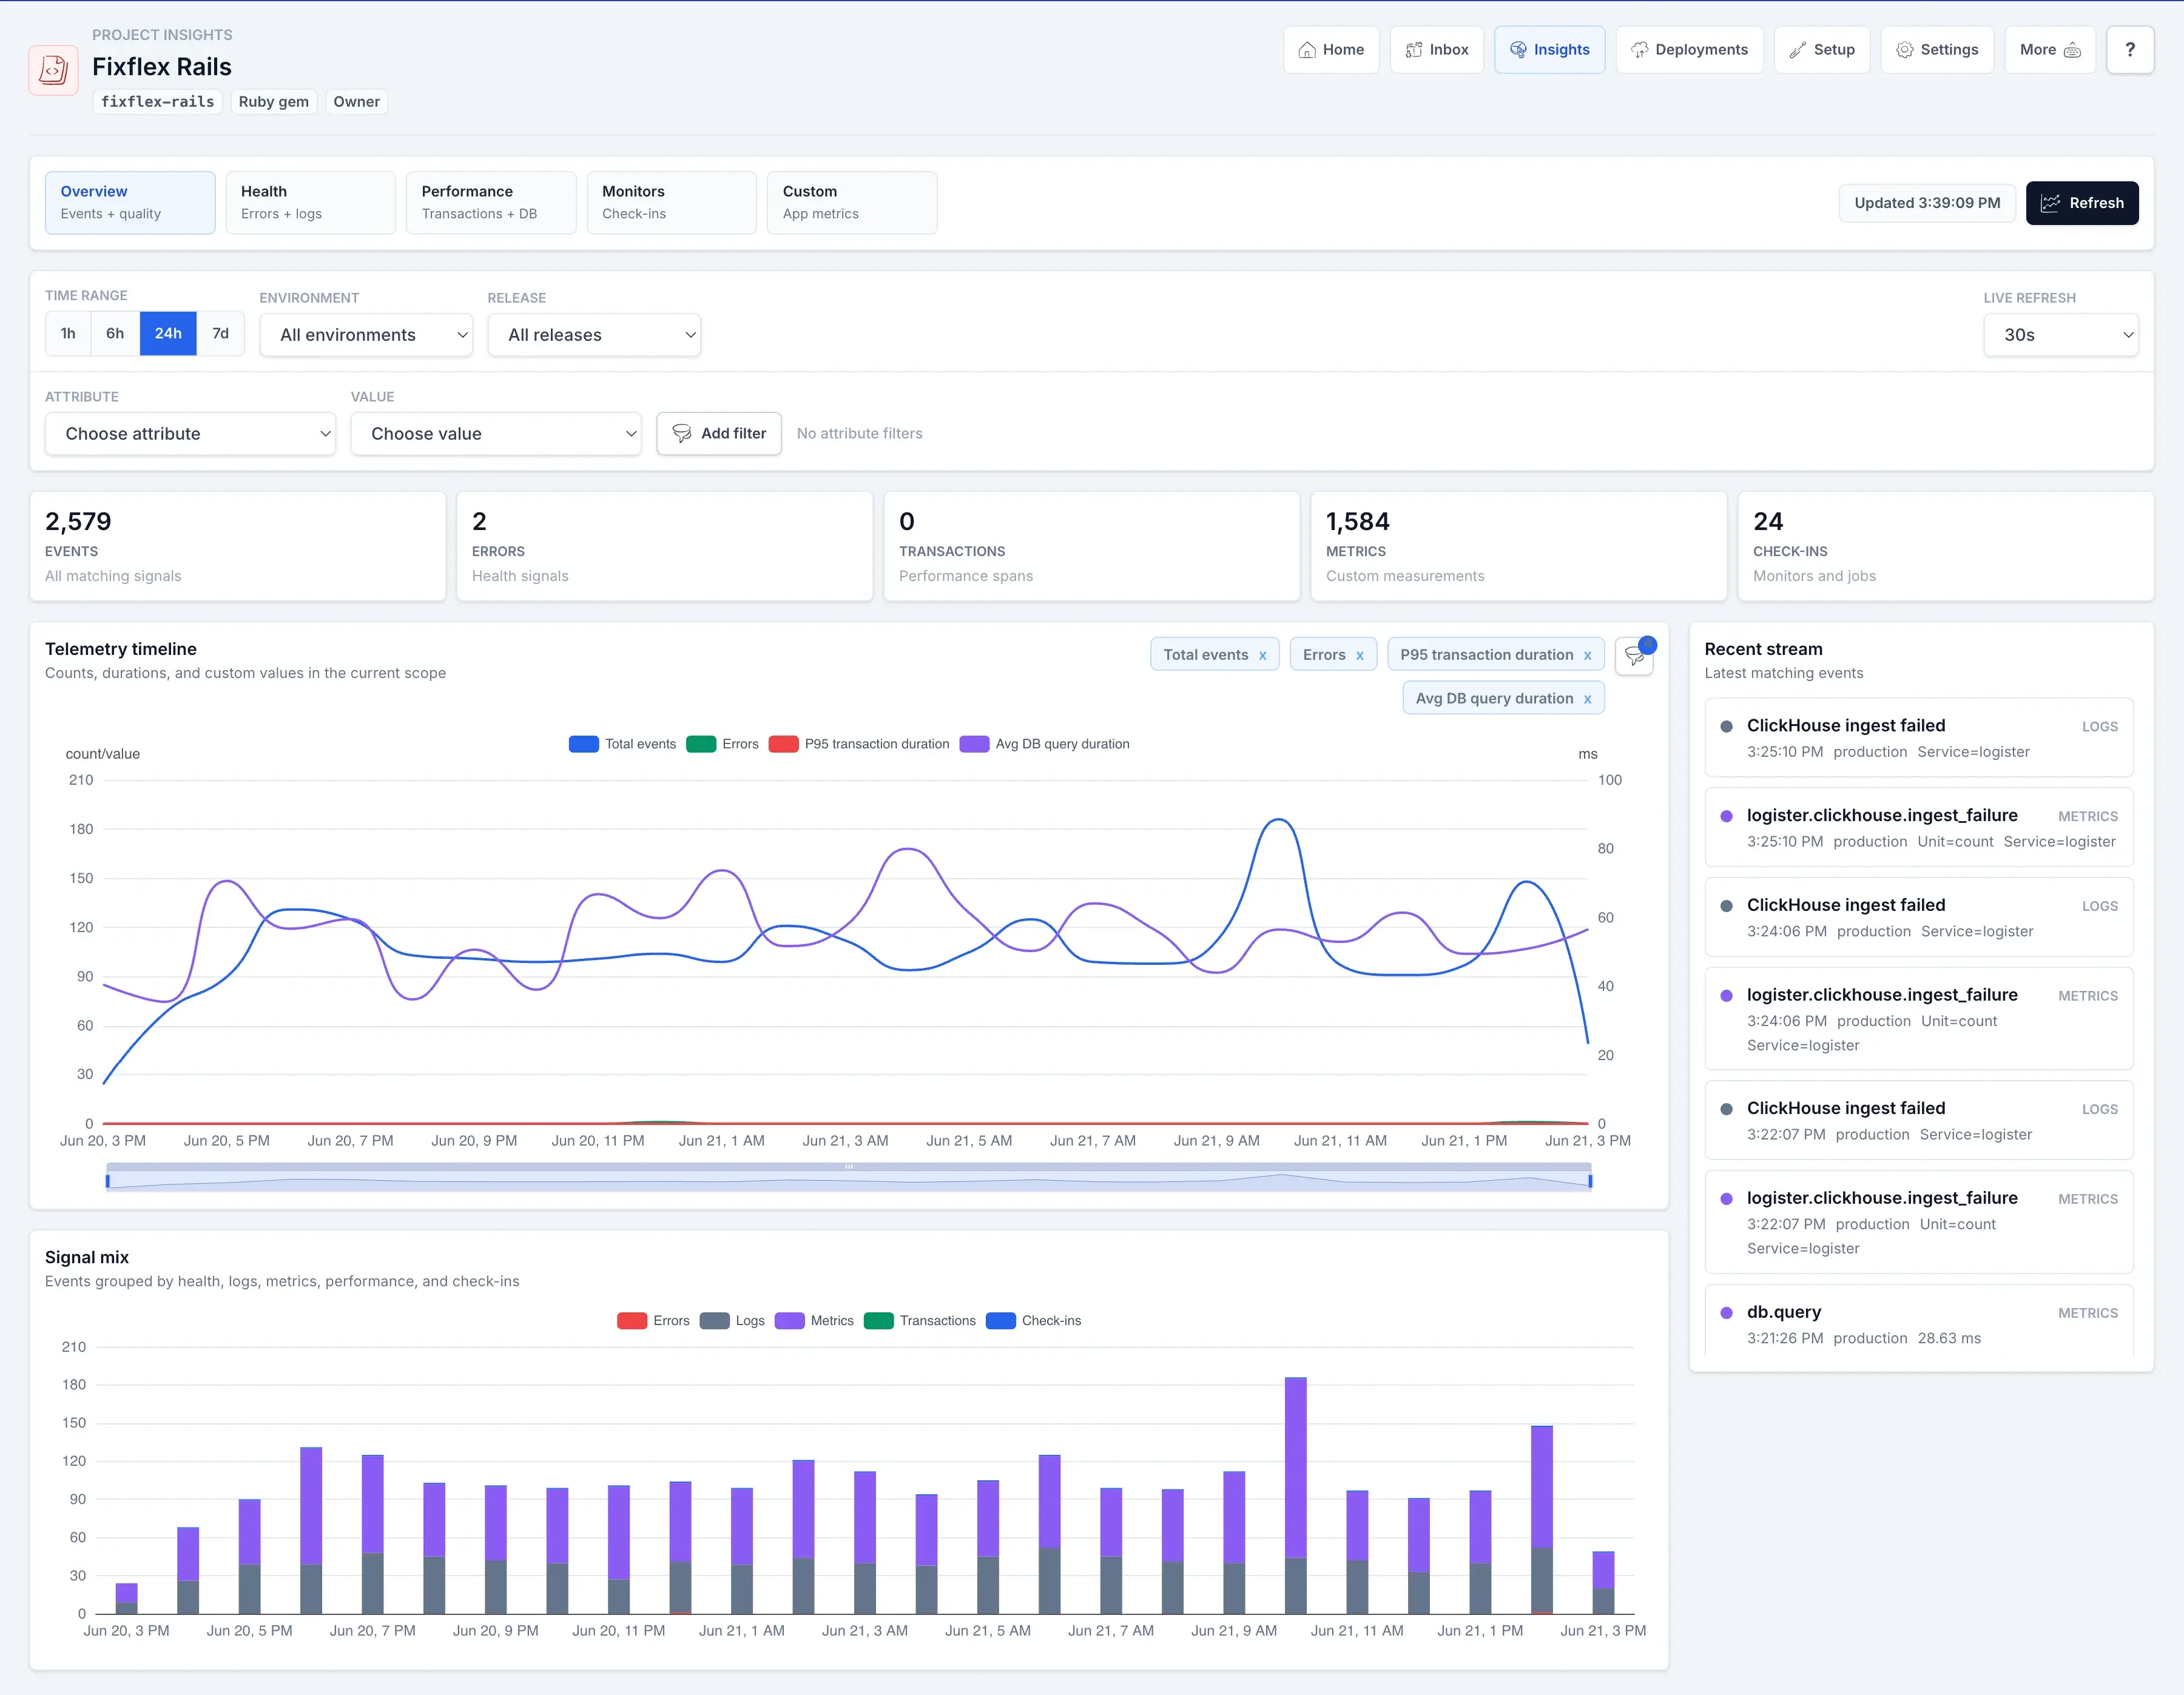This screenshot has height=1695, width=2184.
Task: Select the 1h time range
Action: 68,334
